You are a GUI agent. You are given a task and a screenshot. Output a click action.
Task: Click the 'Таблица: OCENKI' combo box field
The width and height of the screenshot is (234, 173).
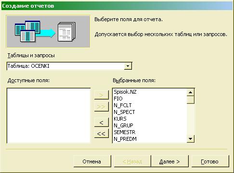pos(69,66)
